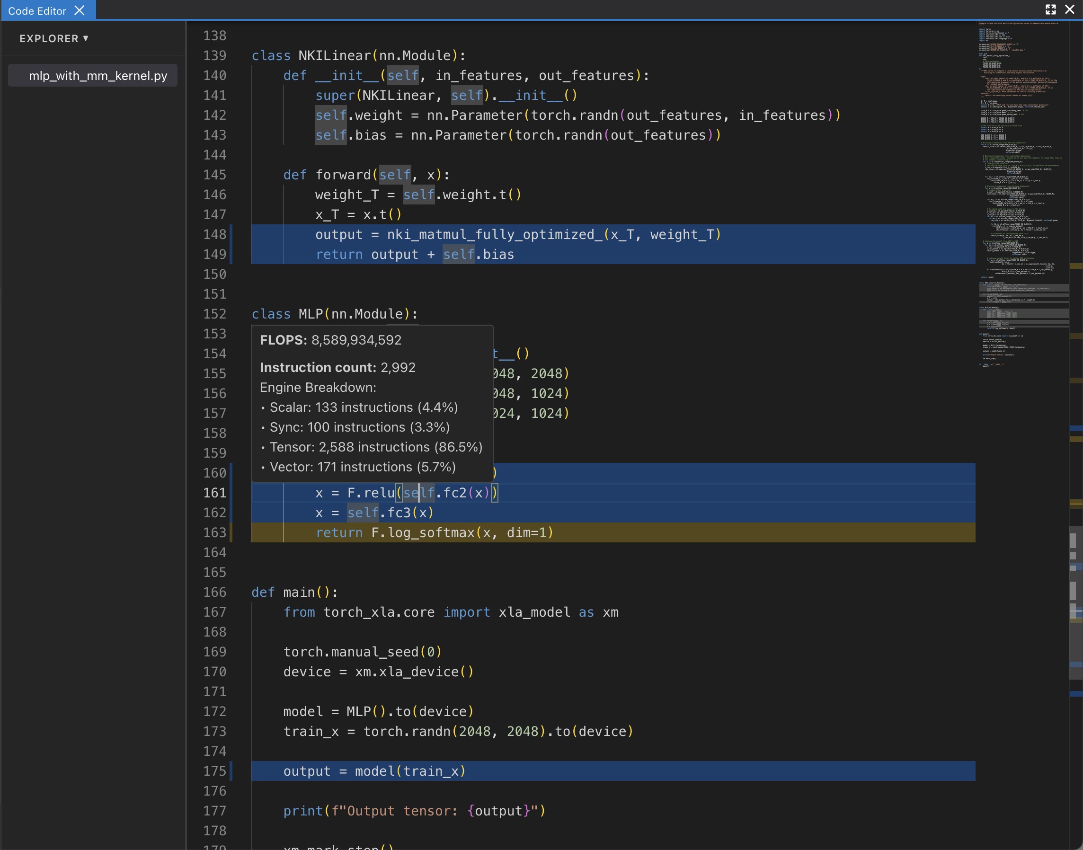Close the editor panel with top-right X
The height and width of the screenshot is (850, 1083).
click(x=1070, y=9)
